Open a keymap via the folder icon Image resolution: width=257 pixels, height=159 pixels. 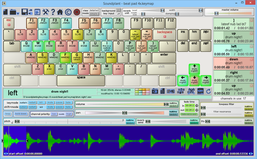[x=13, y=12]
